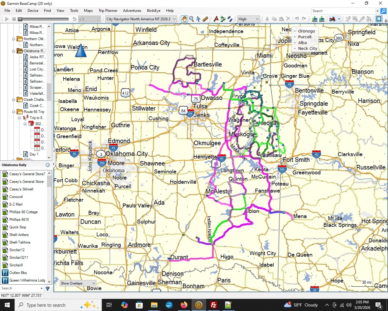Select the Zoom magnifier tool
388x311 pixels.
192,19
